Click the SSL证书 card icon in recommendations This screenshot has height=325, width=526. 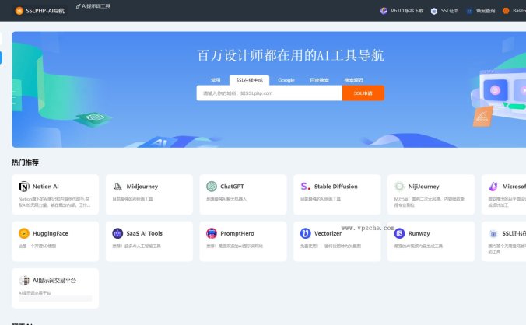pos(493,233)
